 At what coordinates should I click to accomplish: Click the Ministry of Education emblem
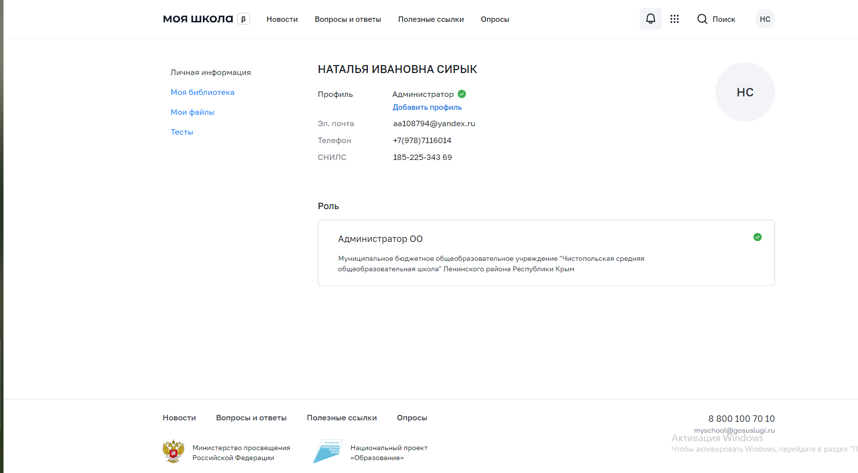coord(173,452)
